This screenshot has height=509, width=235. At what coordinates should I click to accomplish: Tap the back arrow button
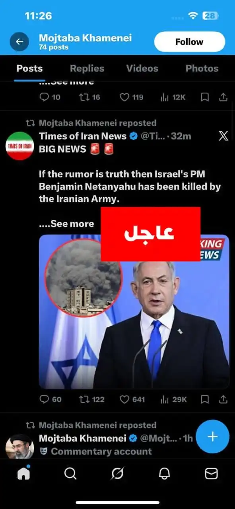pos(19,42)
